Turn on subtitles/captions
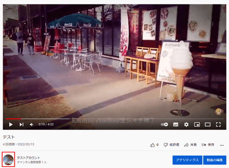The height and width of the screenshot is (168, 229). click(175, 125)
